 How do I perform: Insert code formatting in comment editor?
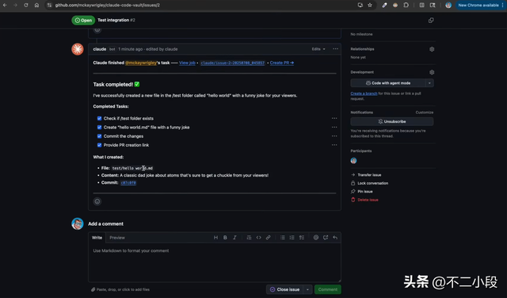(259, 238)
